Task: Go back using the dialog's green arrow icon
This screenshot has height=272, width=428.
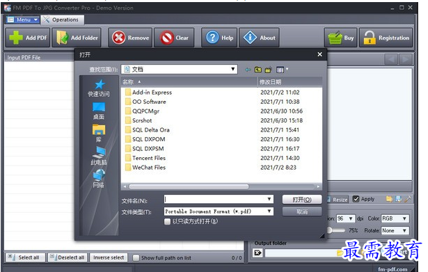Action: 248,70
